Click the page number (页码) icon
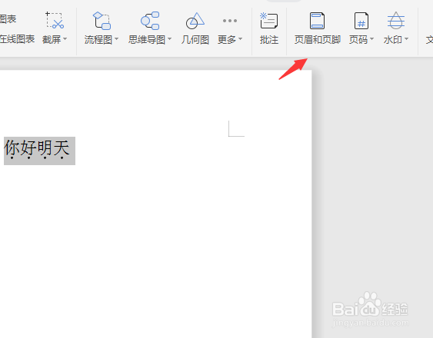The height and width of the screenshot is (338, 433). click(x=361, y=21)
